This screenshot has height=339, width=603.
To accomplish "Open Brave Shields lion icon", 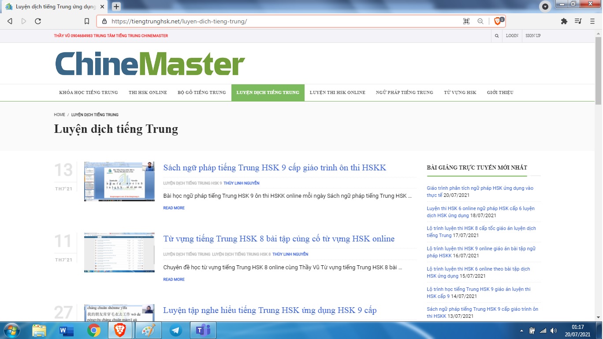I will [x=499, y=21].
